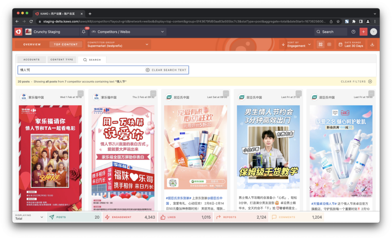Open the 男生情人节约会 post image
The width and height of the screenshot is (392, 239).
click(268, 147)
